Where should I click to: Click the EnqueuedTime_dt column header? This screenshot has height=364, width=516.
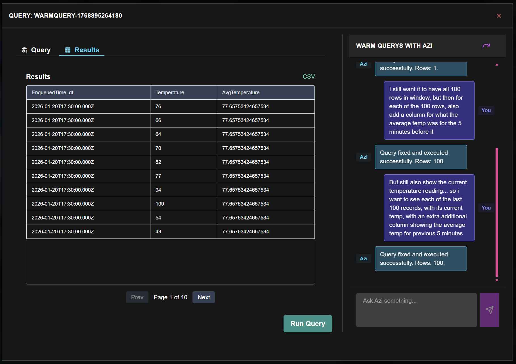[x=88, y=93]
